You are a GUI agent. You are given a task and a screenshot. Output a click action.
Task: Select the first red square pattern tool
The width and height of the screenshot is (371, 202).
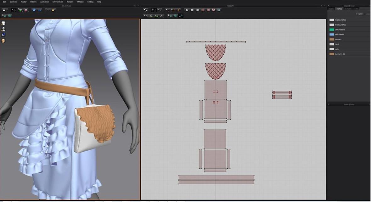pos(203,10)
